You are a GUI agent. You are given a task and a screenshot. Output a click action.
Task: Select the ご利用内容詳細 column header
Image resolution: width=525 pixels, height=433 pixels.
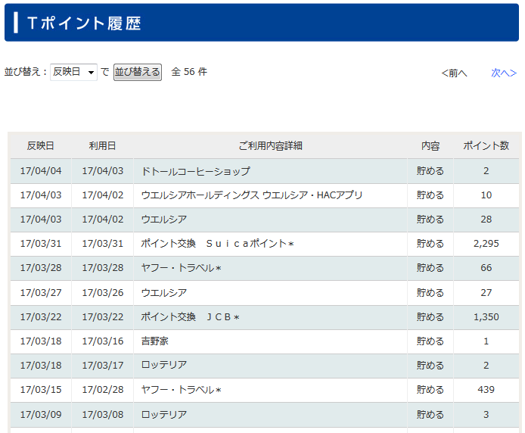270,146
